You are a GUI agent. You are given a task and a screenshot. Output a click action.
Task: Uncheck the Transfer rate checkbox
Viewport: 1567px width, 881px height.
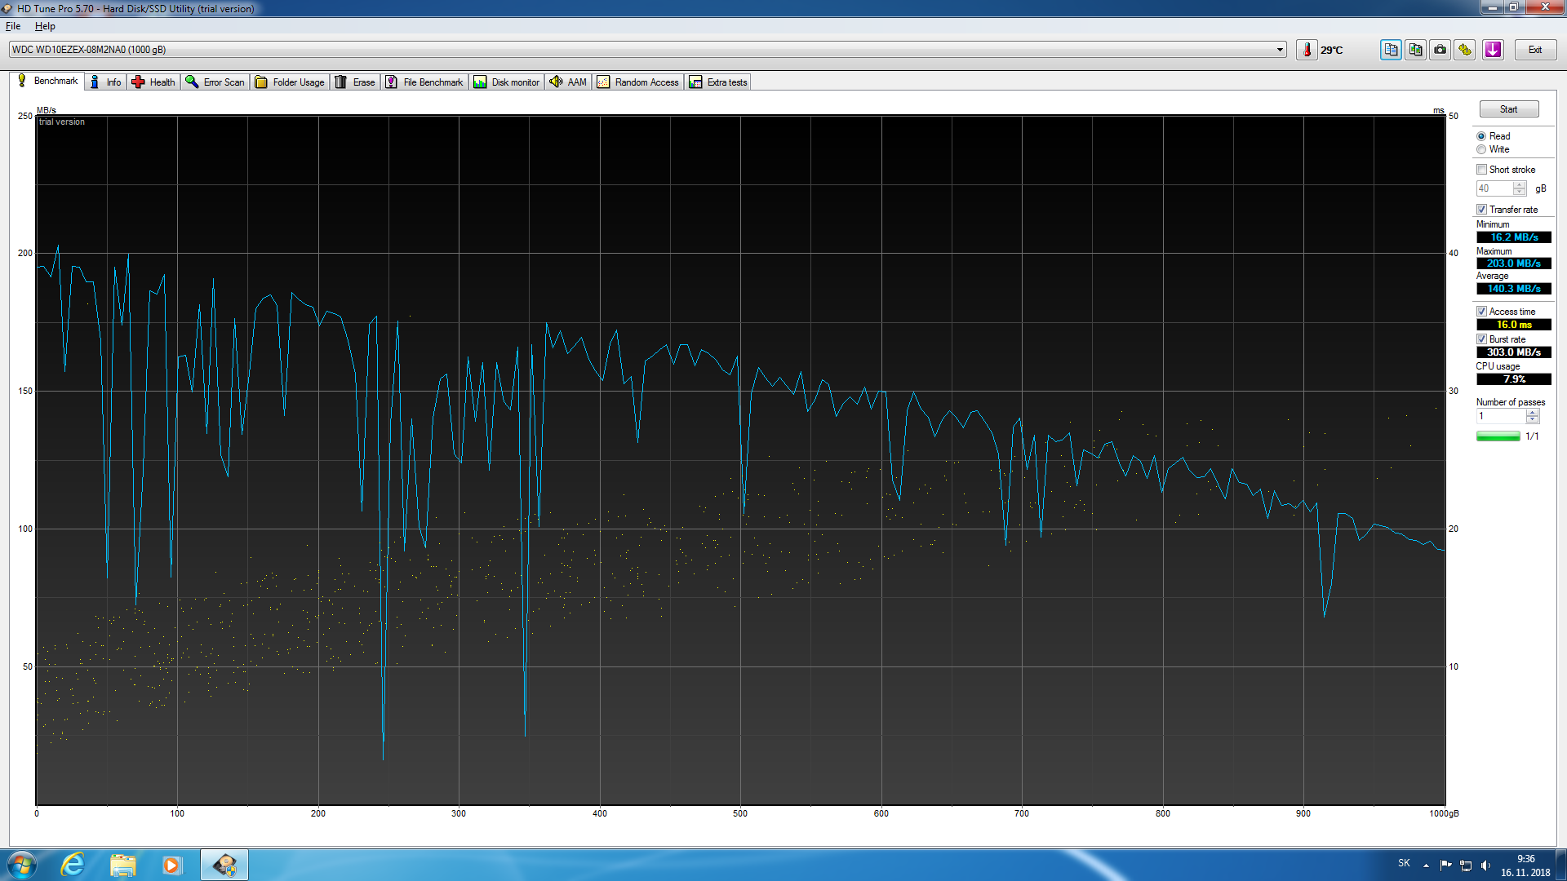pyautogui.click(x=1481, y=210)
